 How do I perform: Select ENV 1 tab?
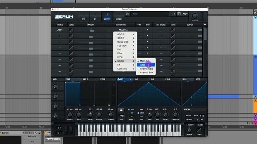[x=73, y=79]
